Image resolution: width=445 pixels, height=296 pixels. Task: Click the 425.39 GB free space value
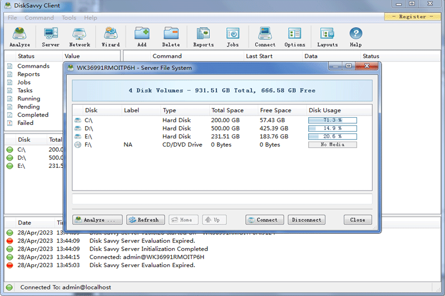274,128
